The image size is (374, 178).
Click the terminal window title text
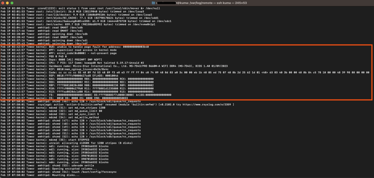(x=201, y=3)
